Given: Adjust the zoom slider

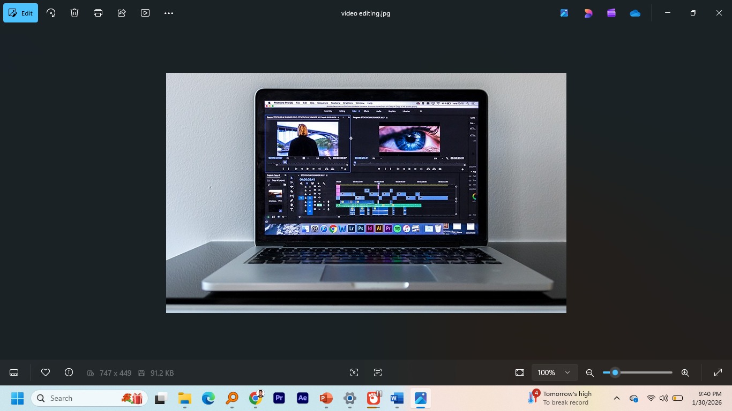Looking at the screenshot, I should 615,372.
